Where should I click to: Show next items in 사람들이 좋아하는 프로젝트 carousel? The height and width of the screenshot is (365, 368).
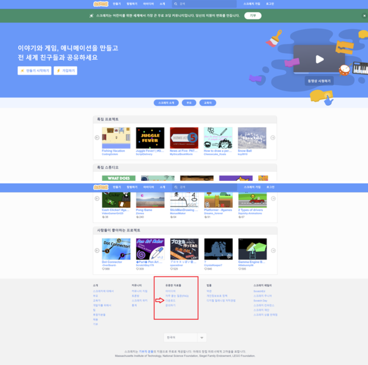point(273,251)
